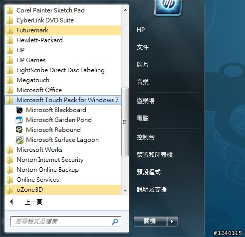Open Norton Internet Security folder

click(63, 160)
